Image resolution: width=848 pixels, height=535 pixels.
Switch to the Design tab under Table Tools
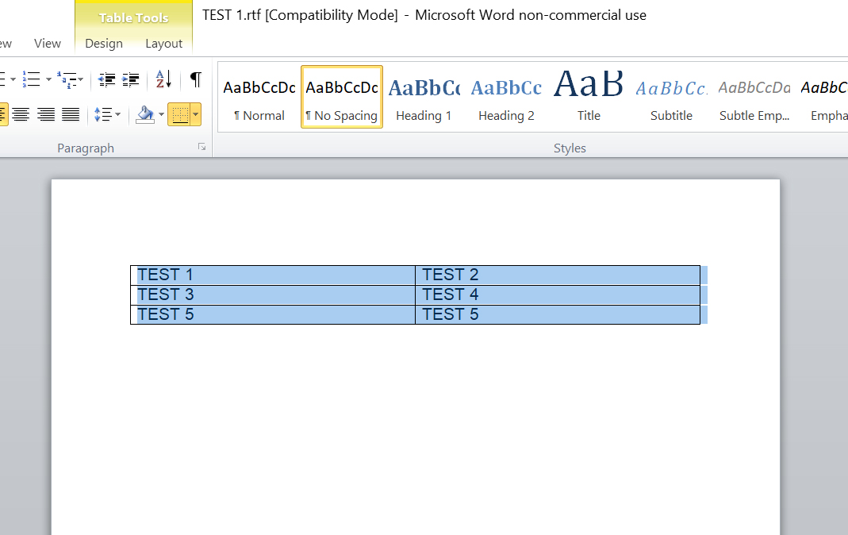click(x=104, y=44)
